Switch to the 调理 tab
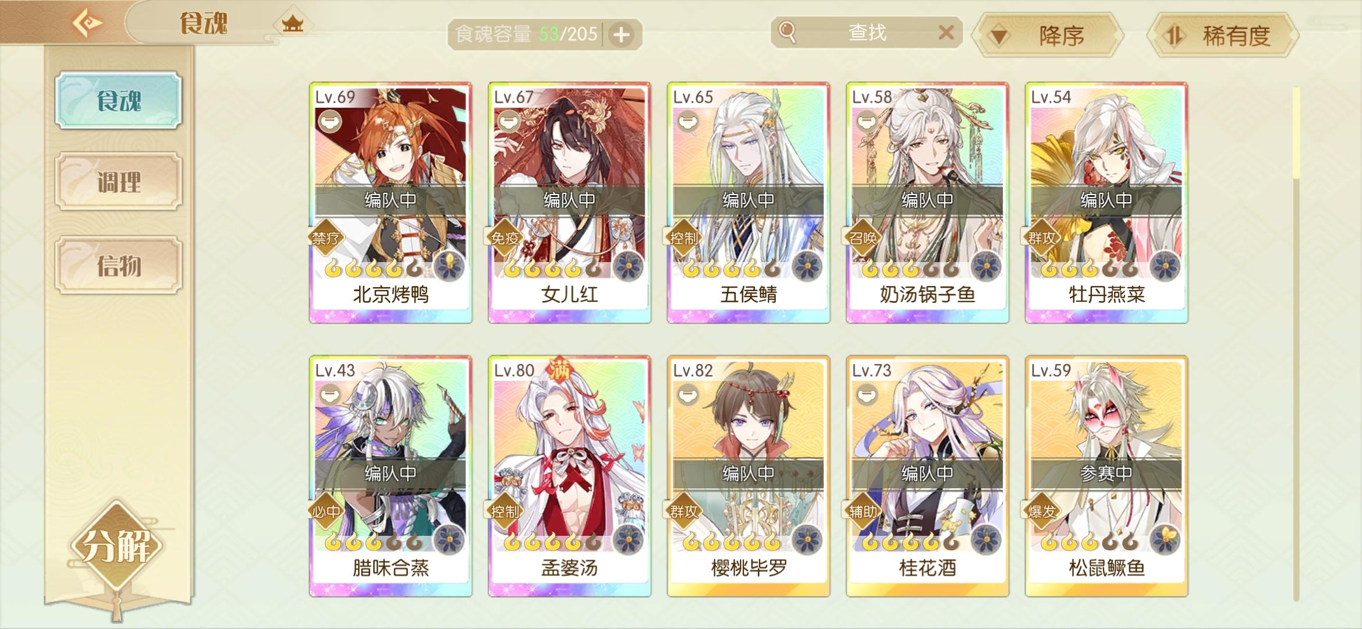This screenshot has height=629, width=1362. (x=119, y=182)
